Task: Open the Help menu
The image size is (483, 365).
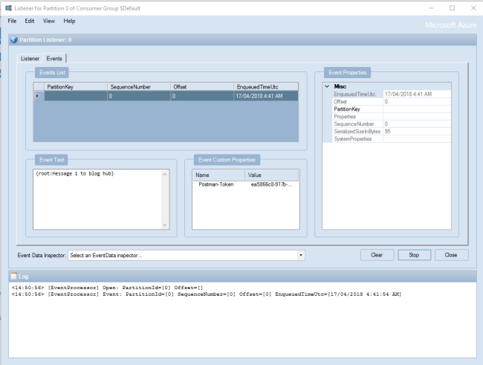Action: tap(69, 21)
